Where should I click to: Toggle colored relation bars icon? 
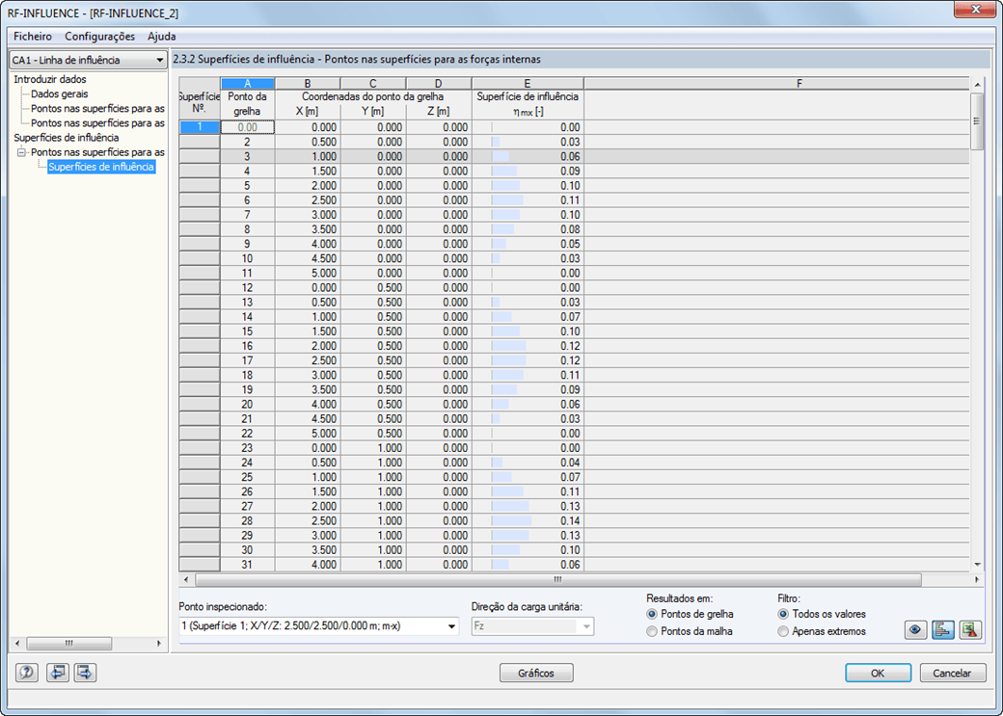point(943,629)
